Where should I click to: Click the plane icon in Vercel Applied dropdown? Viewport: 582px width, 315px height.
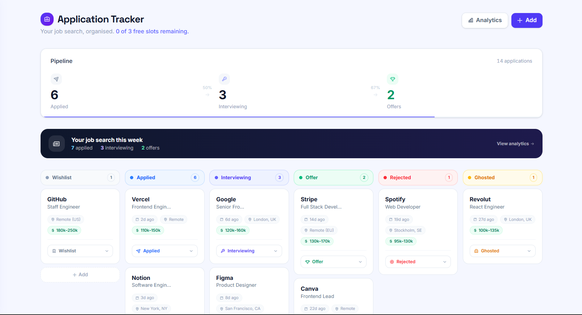point(138,251)
